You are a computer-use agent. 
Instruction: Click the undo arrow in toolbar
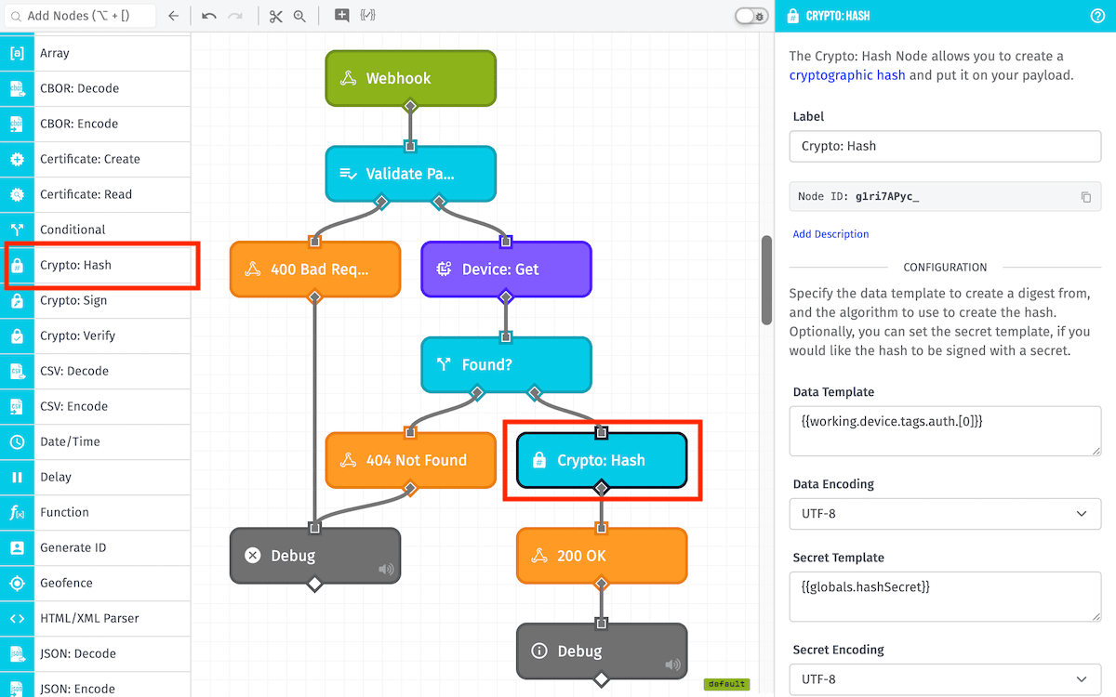pos(209,16)
